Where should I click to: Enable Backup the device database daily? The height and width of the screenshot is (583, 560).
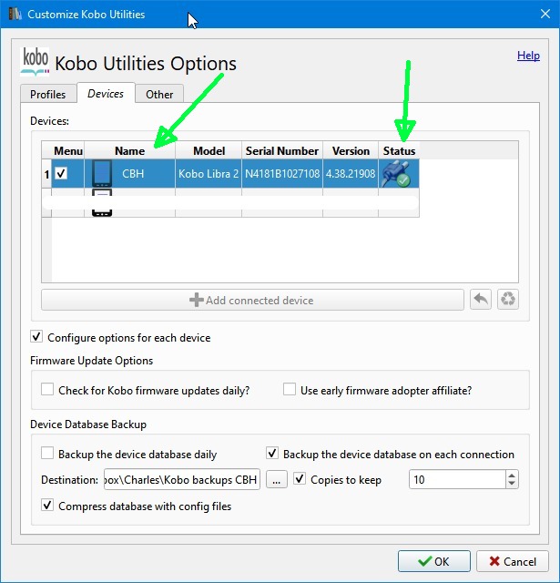click(x=47, y=454)
